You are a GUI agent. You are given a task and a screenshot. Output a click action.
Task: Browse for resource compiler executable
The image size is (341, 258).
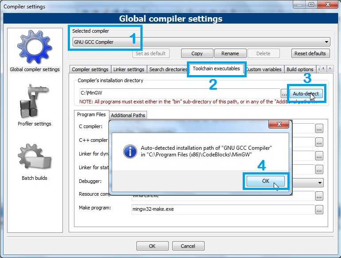point(319,197)
